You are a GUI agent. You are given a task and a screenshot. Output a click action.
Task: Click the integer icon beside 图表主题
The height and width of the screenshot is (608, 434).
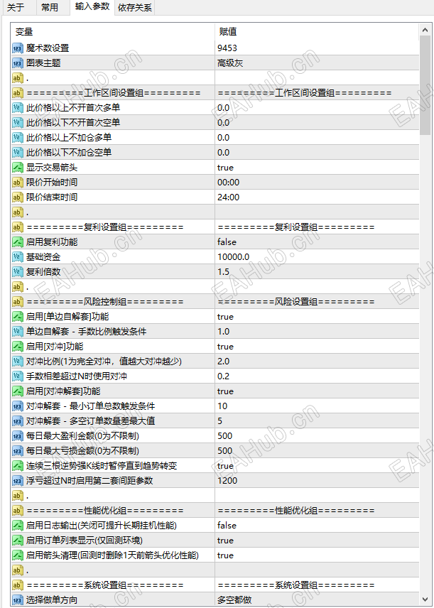coord(18,63)
